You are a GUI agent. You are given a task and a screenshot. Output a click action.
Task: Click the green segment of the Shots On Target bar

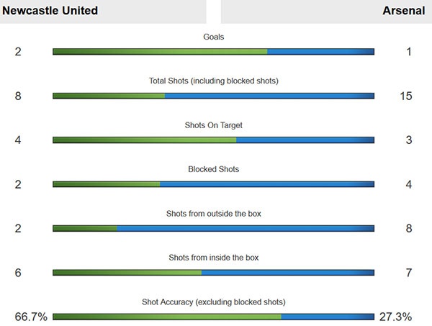(144, 140)
